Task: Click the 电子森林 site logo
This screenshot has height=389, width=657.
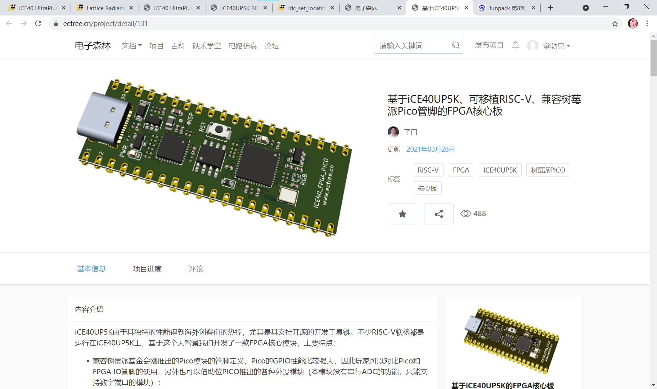Action: 93,45
